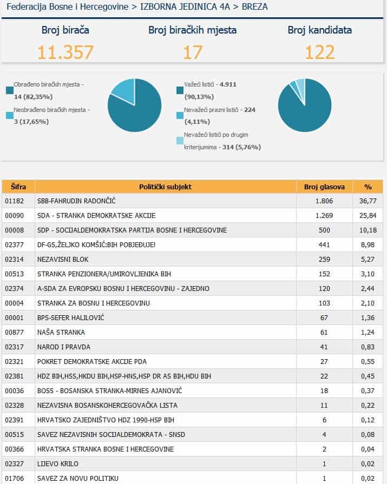Click the ballot validity pie chart
Viewport: 387px width, 484px height.
304,105
